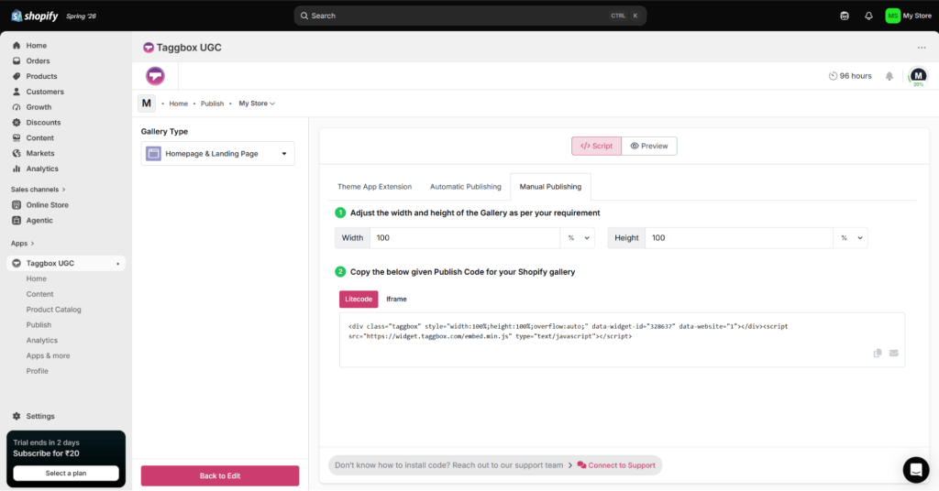Open the three-dot more options menu

point(922,48)
